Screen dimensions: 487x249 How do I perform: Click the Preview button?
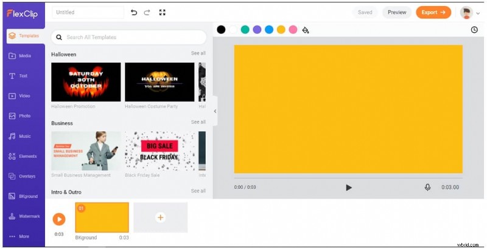pyautogui.click(x=397, y=12)
